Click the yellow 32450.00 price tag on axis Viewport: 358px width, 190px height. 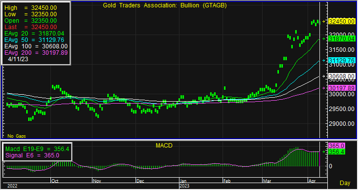pyautogui.click(x=342, y=22)
